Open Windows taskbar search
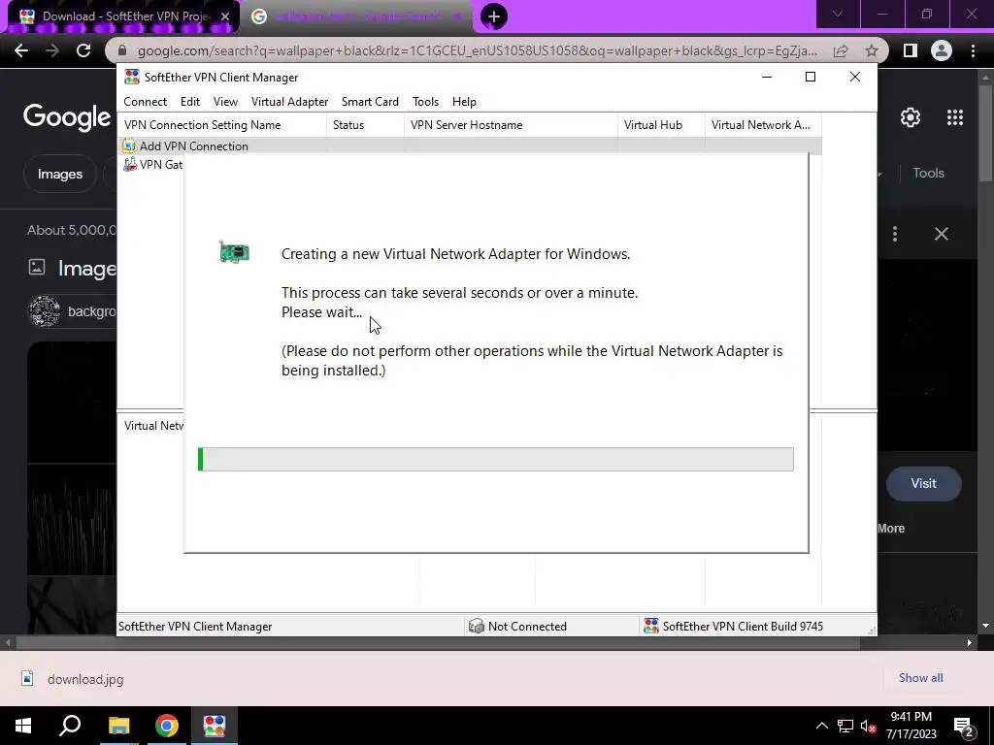 coord(70,726)
